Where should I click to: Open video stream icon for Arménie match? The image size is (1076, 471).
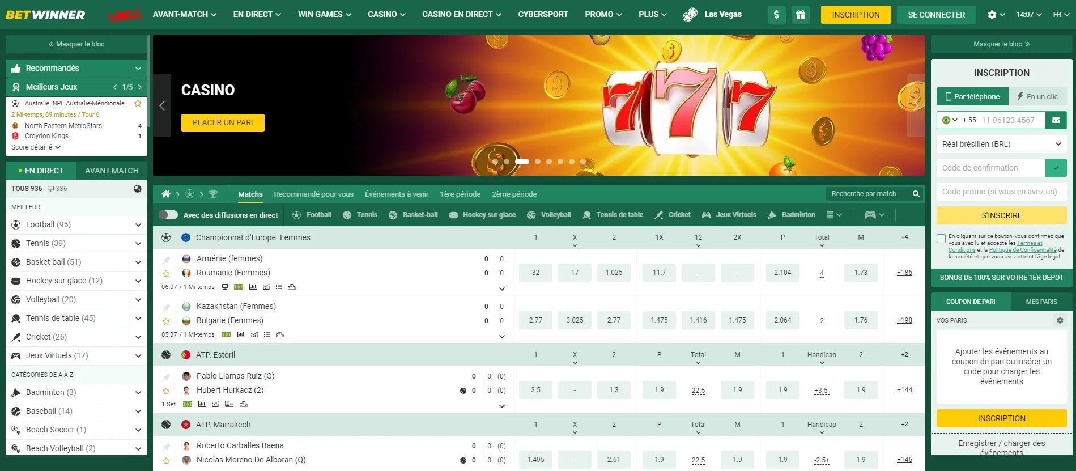[x=225, y=287]
